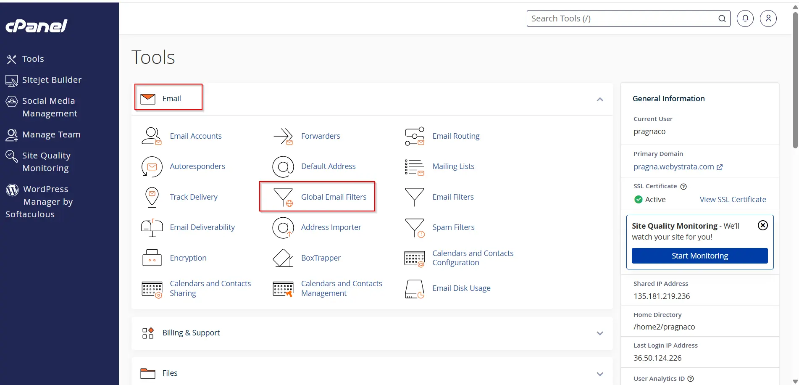Click the Global Email Filters funnel icon

pos(283,197)
